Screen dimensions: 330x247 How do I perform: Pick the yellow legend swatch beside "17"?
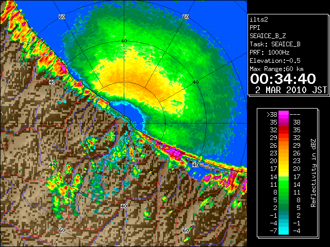click(x=284, y=169)
